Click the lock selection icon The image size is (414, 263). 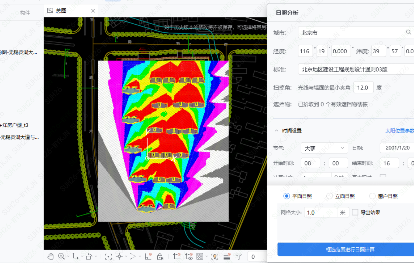click(x=160, y=257)
